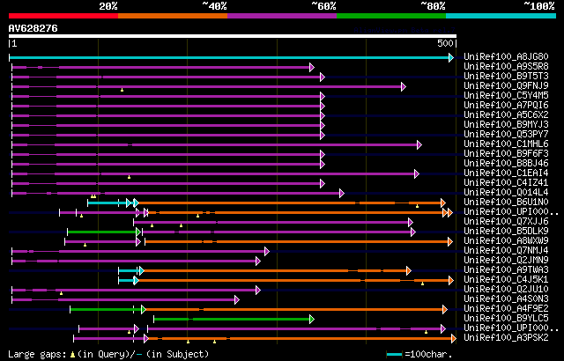Select the UniRef100_C4J5K1 label
This screenshot has height=361, width=564.
coord(506,280)
